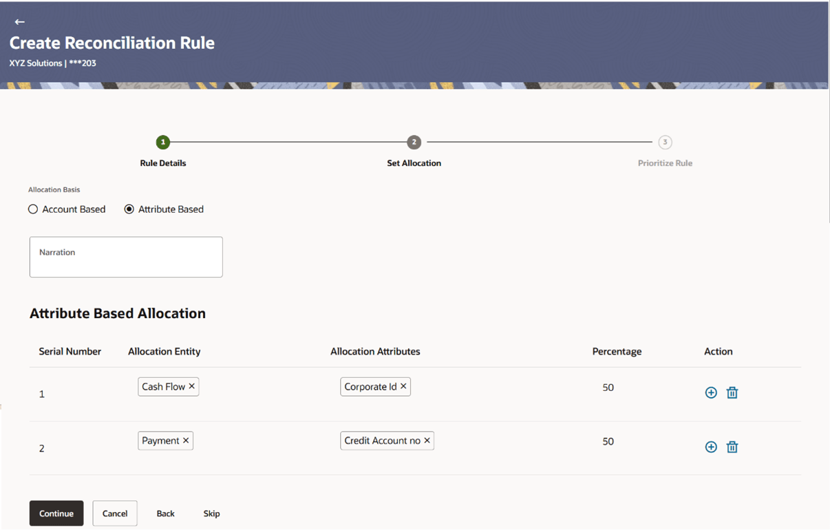The width and height of the screenshot is (830, 530).
Task: Remove the Cash Flow chip
Action: pyautogui.click(x=192, y=386)
